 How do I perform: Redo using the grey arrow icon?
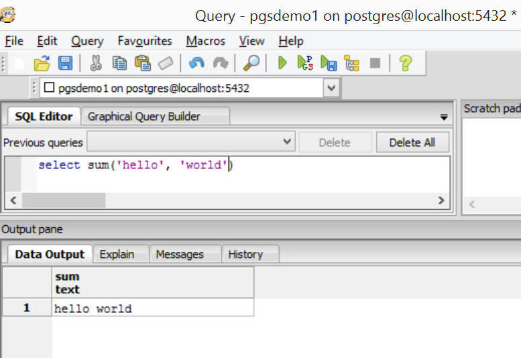point(221,63)
